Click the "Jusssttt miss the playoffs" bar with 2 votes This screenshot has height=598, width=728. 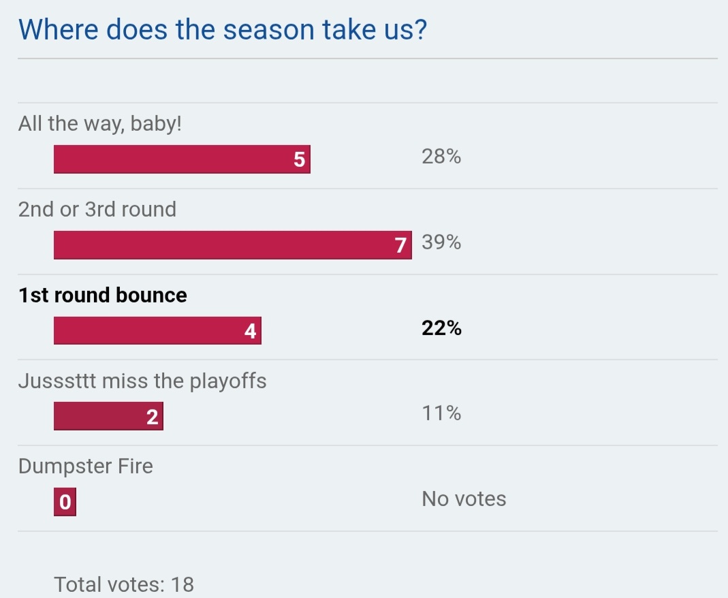click(108, 416)
